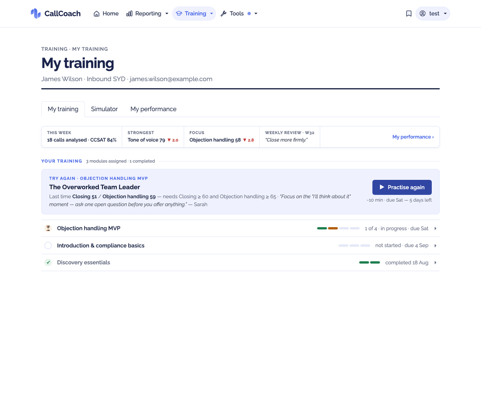481x413 pixels.
Task: Click 'TRAINING · MY TRAINING' breadcrumb
Action: click(75, 49)
